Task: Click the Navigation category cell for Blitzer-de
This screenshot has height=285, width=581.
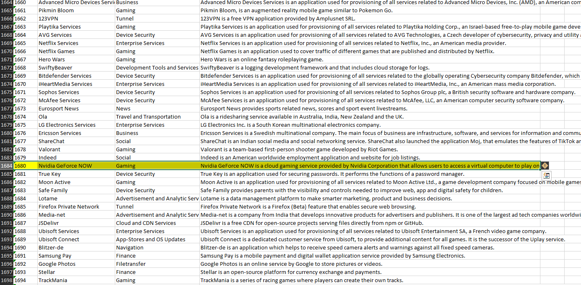Action: pos(157,247)
